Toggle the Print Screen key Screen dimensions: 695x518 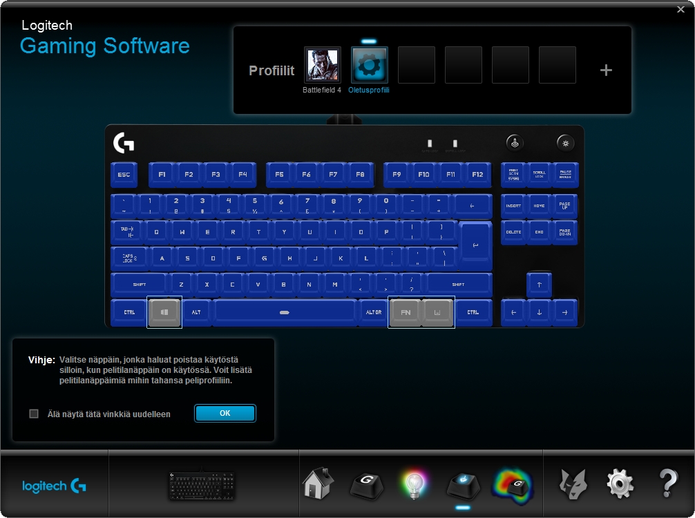513,175
